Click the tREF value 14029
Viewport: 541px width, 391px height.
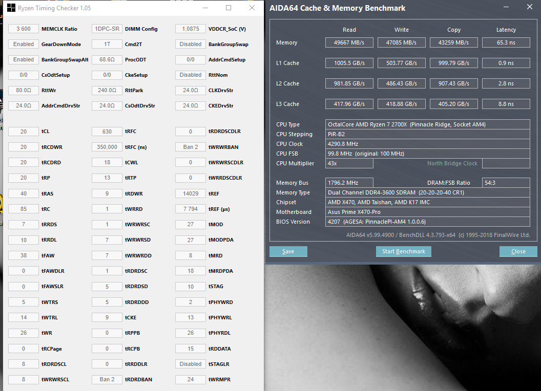[191, 193]
